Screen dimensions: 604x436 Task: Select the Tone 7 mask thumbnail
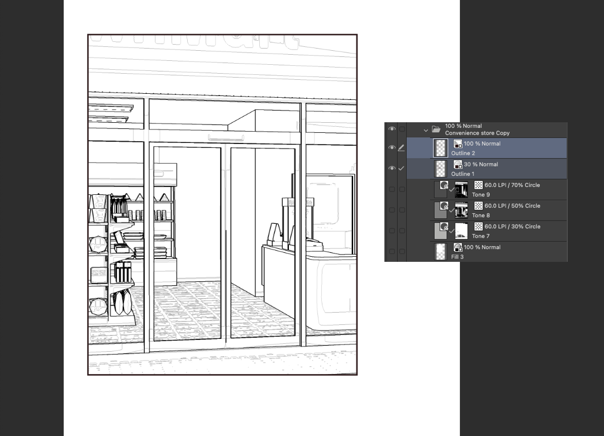pos(462,231)
